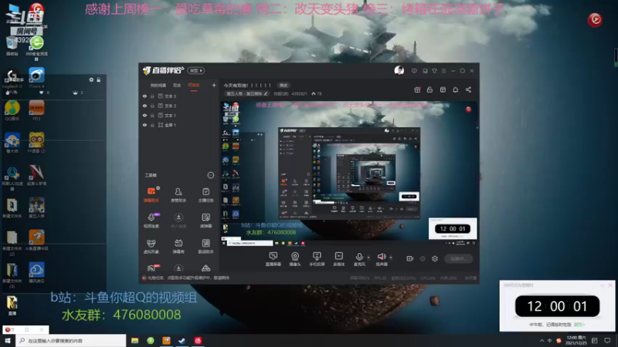Screen dimensions: 618x347
Task: Select the 全屏 1 source row
Action: [x=179, y=125]
